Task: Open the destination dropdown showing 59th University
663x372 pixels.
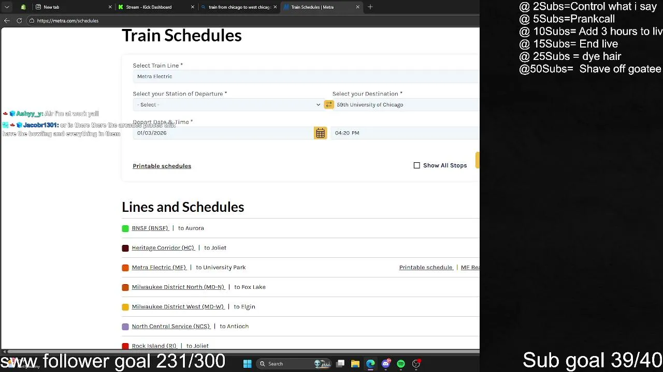Action: pyautogui.click(x=406, y=104)
